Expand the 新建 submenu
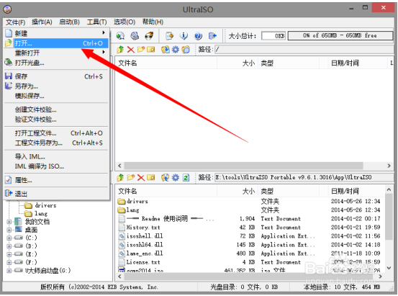The height and width of the screenshot is (296, 398). 56,33
